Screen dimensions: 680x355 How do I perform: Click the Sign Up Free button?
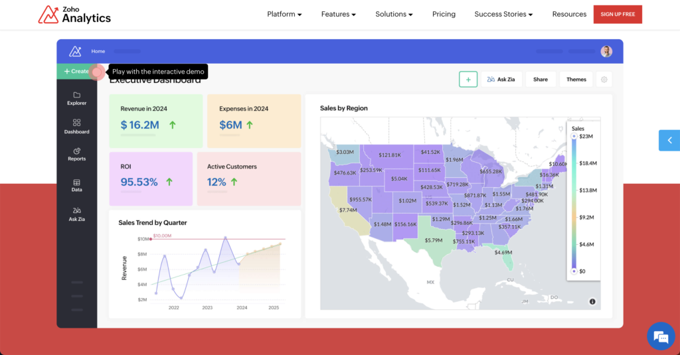point(618,14)
